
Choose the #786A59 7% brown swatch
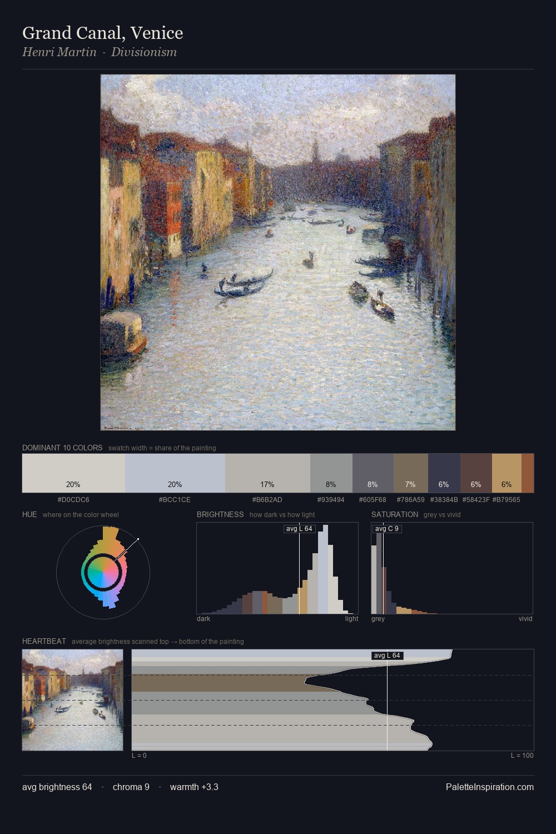(x=411, y=473)
